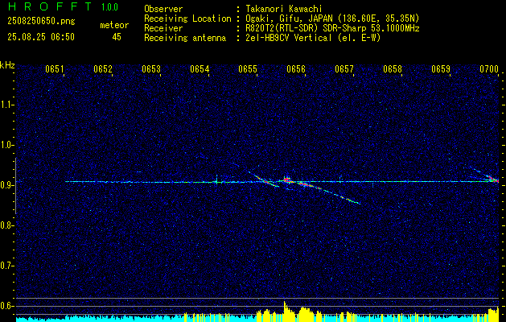Click the 0656 time marker
The height and width of the screenshot is (322, 506).
point(295,68)
